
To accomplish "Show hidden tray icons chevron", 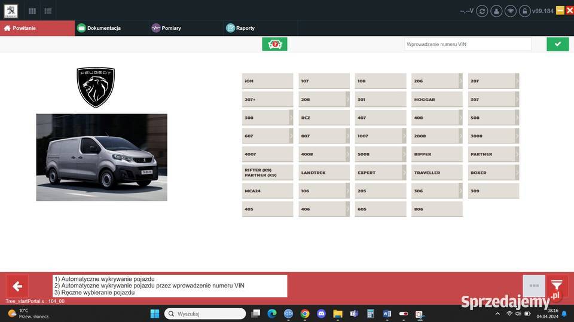I will (x=497, y=314).
